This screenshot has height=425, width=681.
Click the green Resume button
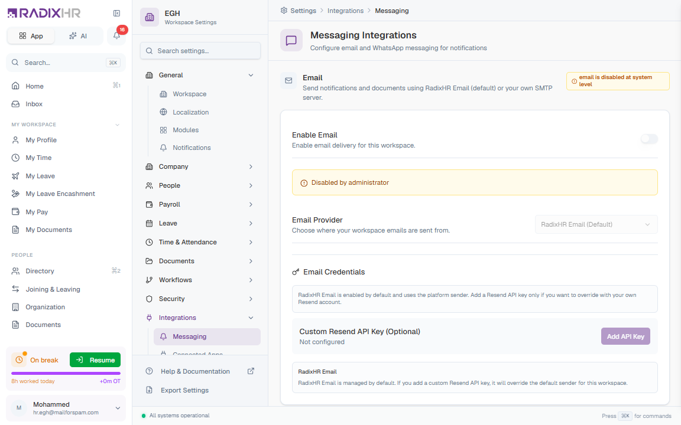click(95, 360)
